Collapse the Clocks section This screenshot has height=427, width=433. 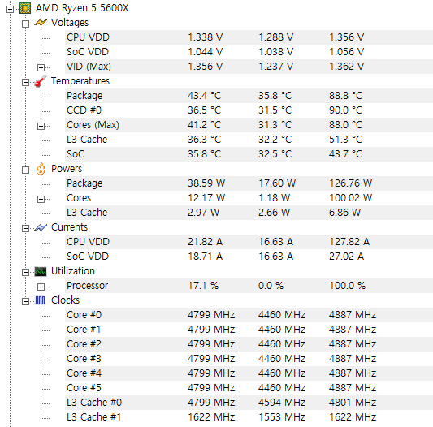coord(25,301)
